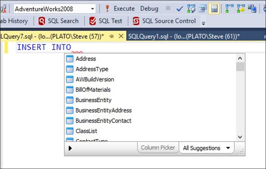The width and height of the screenshot is (266, 169).
Task: Click the red SQL Search magnifier icon
Action: pyautogui.click(x=42, y=21)
